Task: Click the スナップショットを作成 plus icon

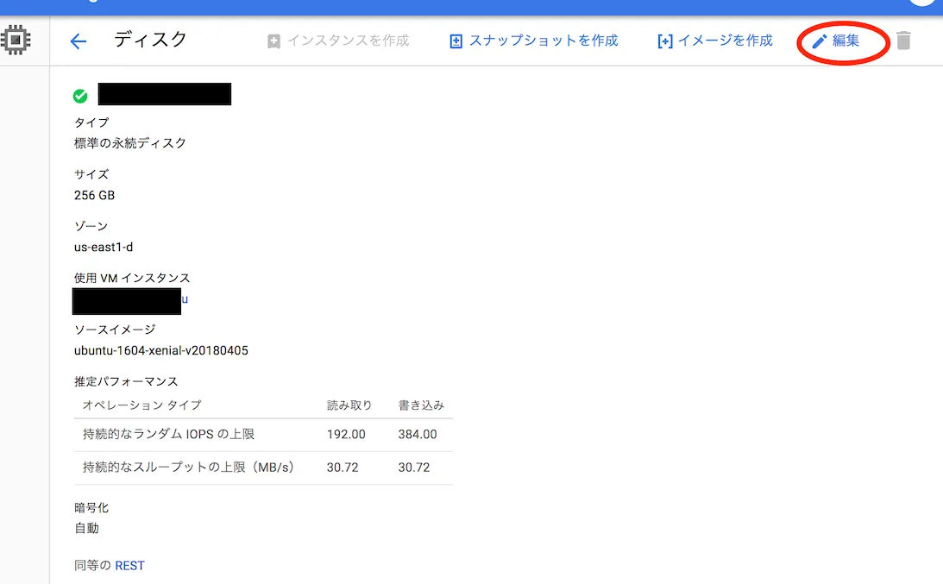Action: coord(456,41)
